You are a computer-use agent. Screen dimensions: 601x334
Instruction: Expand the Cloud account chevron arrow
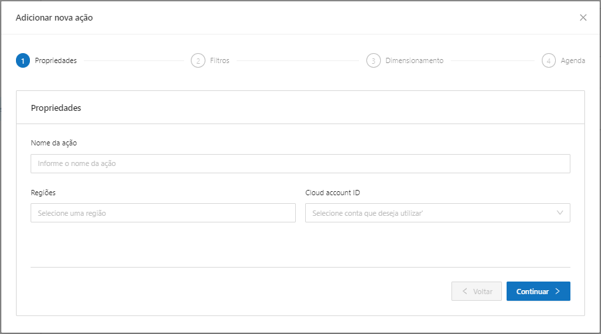(x=560, y=213)
